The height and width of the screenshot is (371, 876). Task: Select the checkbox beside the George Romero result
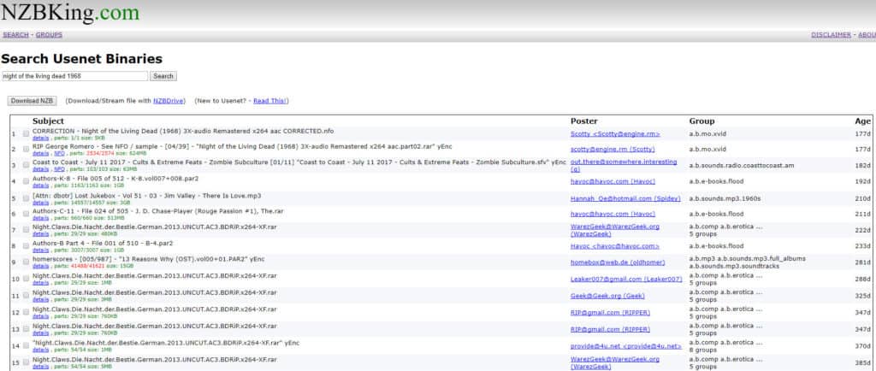(x=26, y=149)
